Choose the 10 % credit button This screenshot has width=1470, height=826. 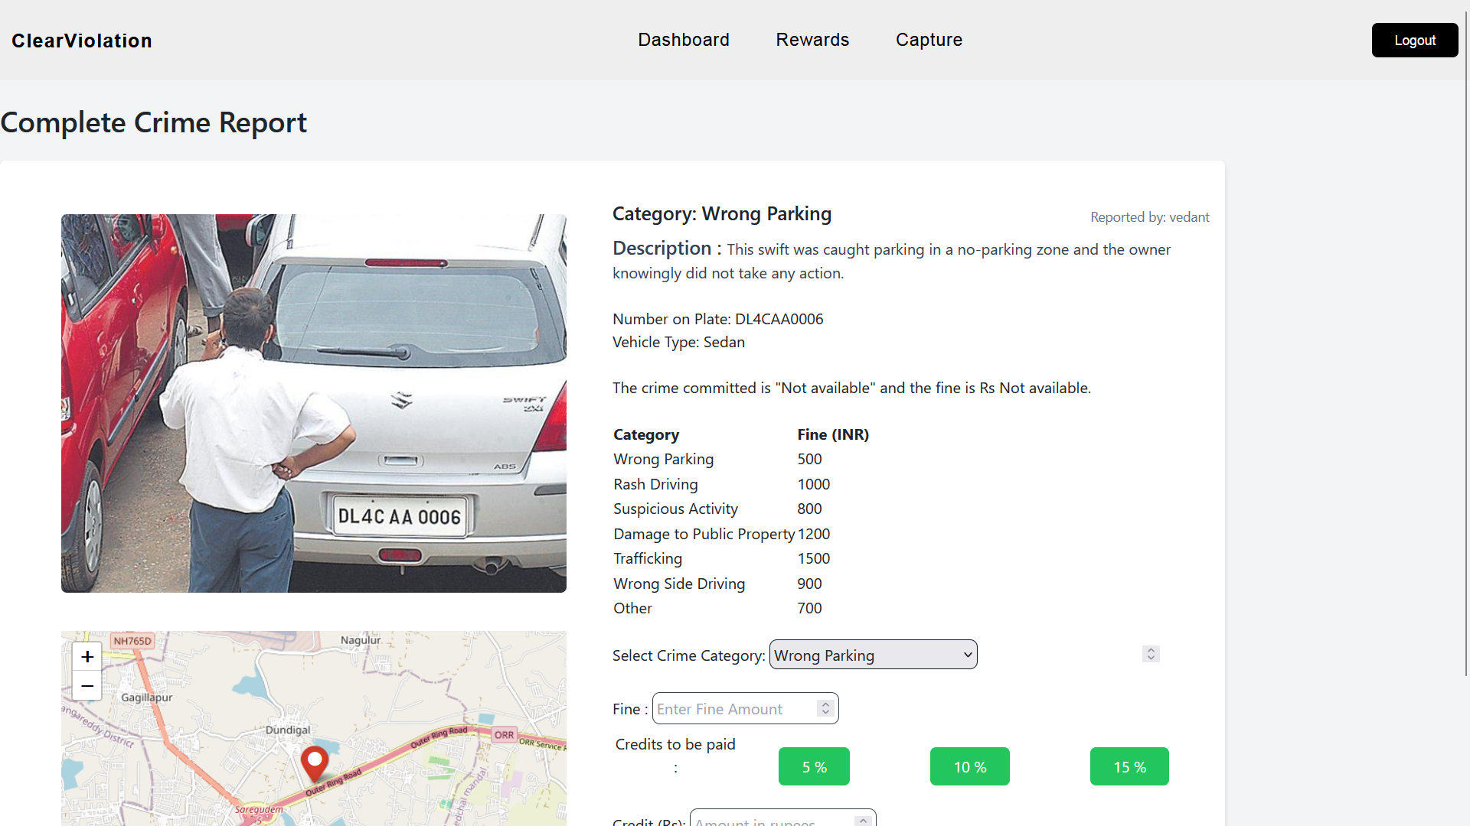pyautogui.click(x=969, y=766)
